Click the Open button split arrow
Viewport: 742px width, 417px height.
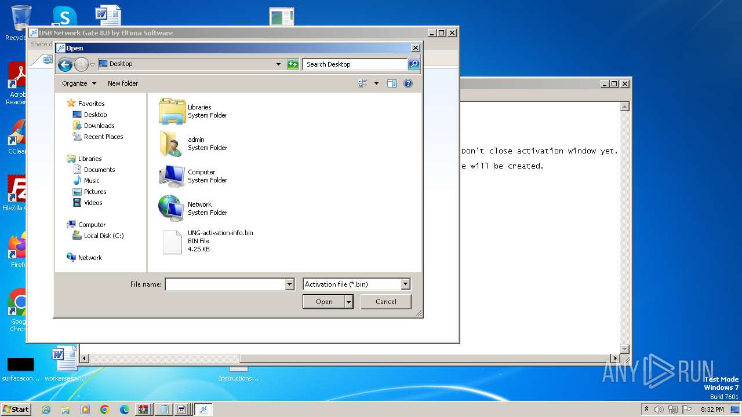[348, 302]
